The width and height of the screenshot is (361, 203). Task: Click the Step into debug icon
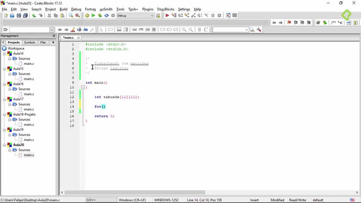click(x=187, y=16)
